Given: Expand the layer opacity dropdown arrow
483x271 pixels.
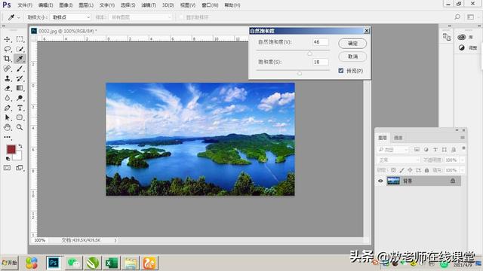Looking at the screenshot, I should click(462, 160).
